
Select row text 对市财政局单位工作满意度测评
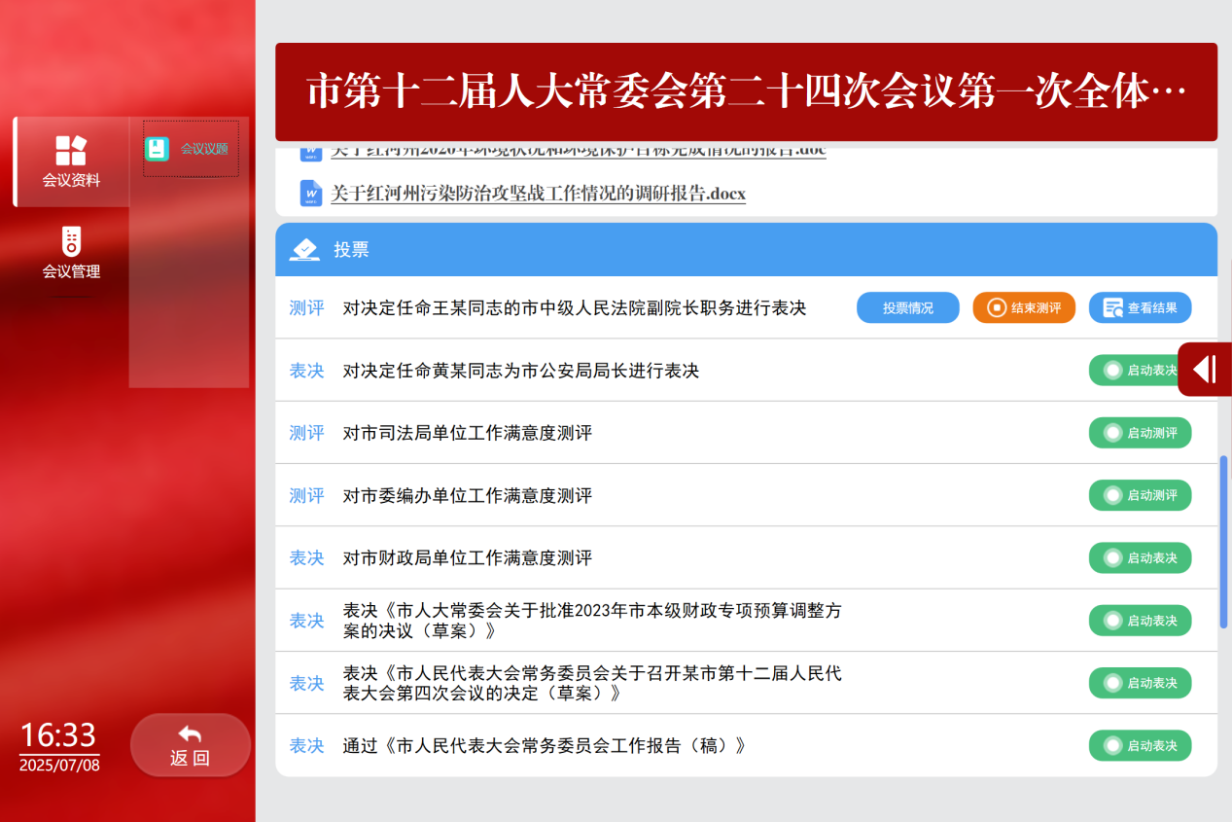tap(468, 558)
